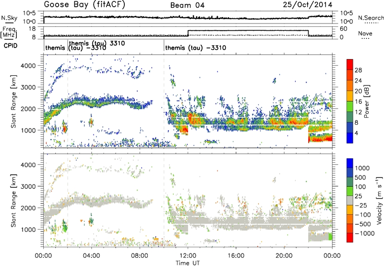The height and width of the screenshot is (266, 384).
Task: Click the '-25' value on the Velocity color bar
Action: [361, 206]
